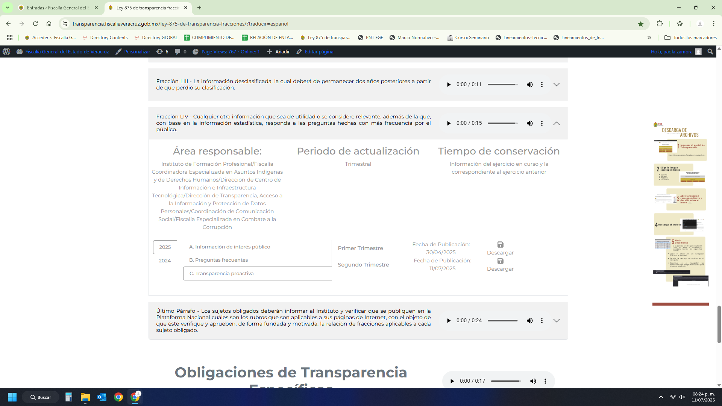Expand the Último Párrafo section chevron

pos(557,321)
